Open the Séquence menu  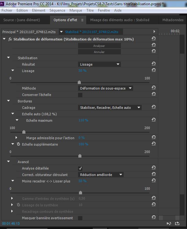(58, 10)
